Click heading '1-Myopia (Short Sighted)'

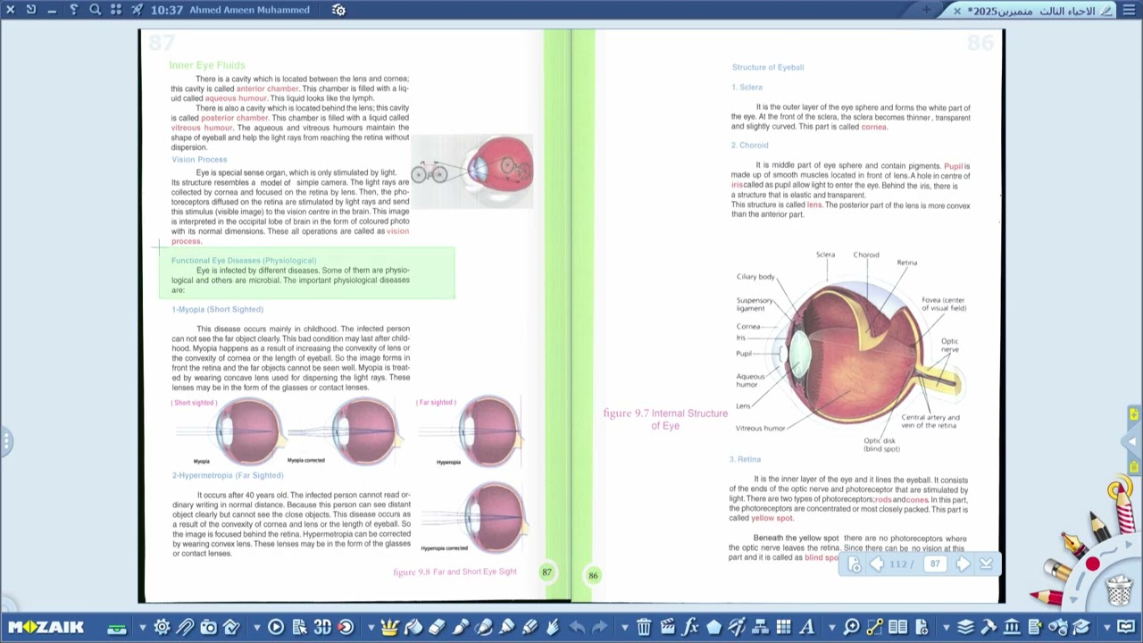point(217,309)
